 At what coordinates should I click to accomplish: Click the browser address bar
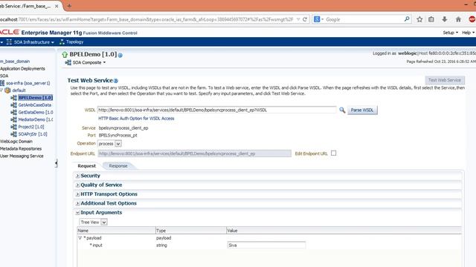coord(147,19)
